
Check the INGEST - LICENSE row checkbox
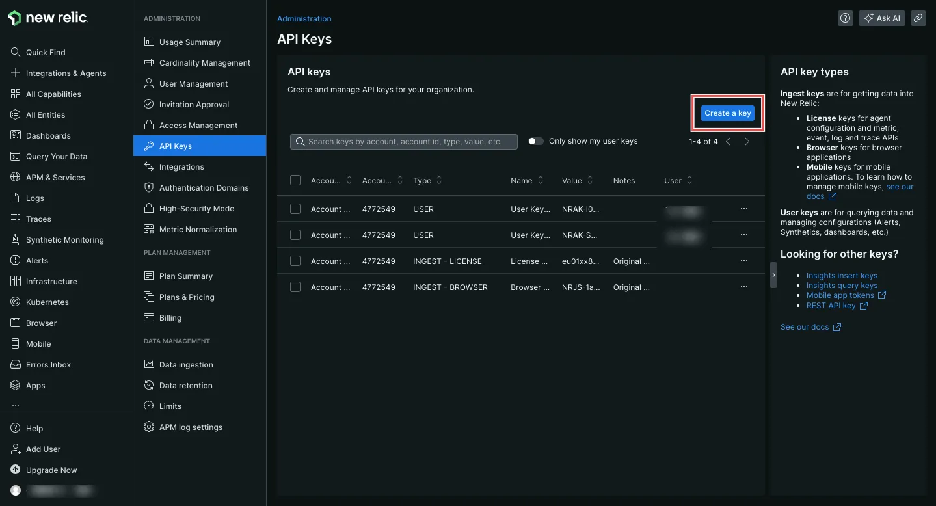coord(295,261)
